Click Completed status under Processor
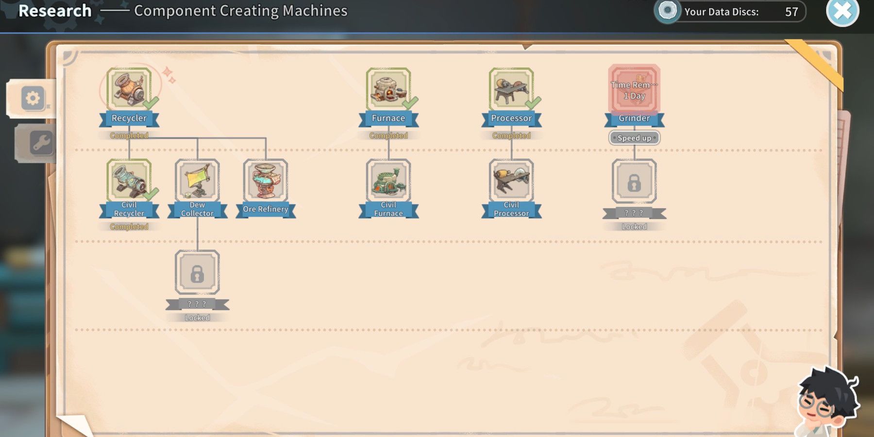 pos(511,135)
